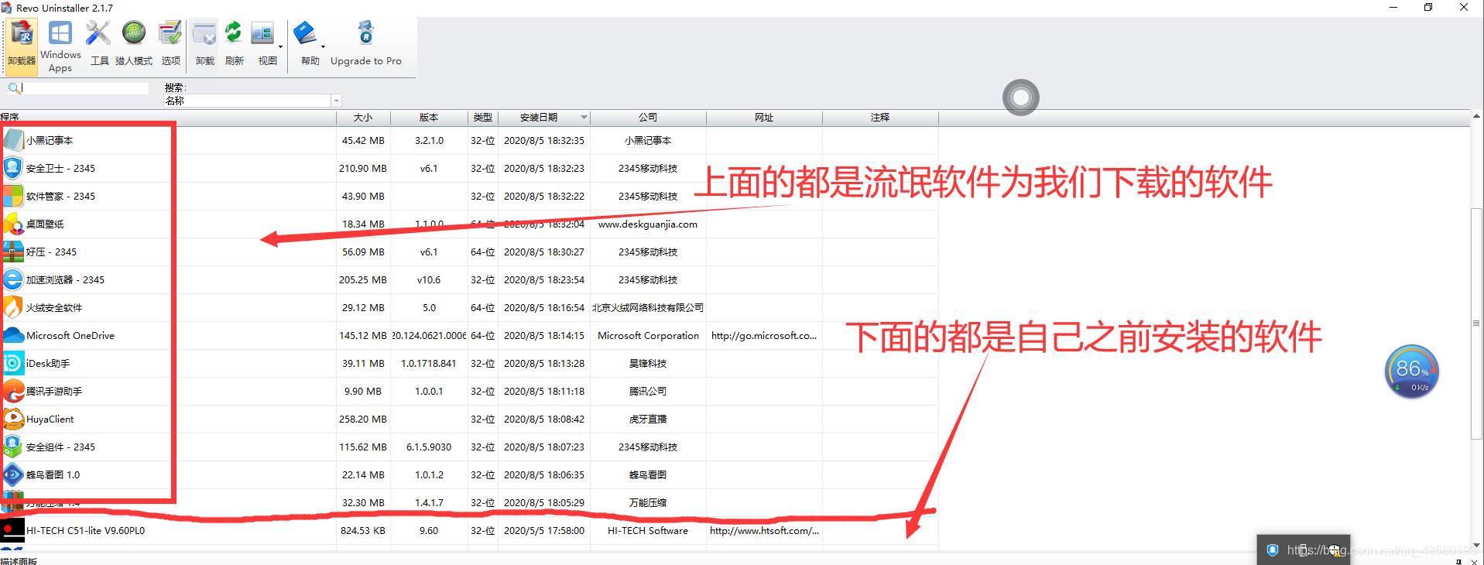Viewport: 1484px width, 565px height.
Task: Select Microsoft OneDrive cloud icon
Action: [x=13, y=336]
